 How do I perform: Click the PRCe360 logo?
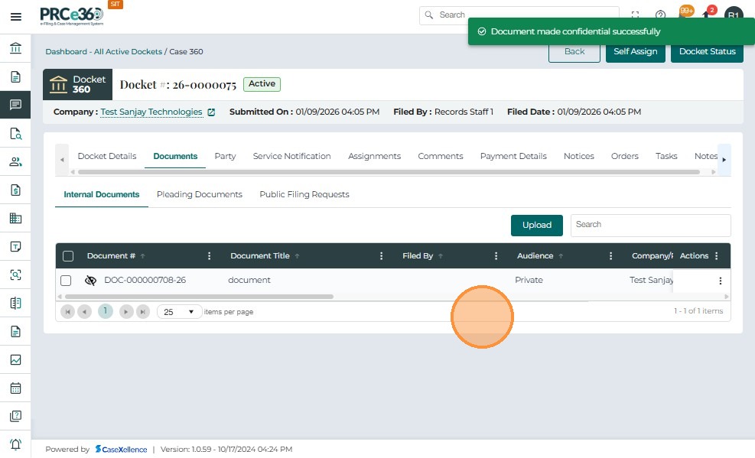click(x=72, y=16)
